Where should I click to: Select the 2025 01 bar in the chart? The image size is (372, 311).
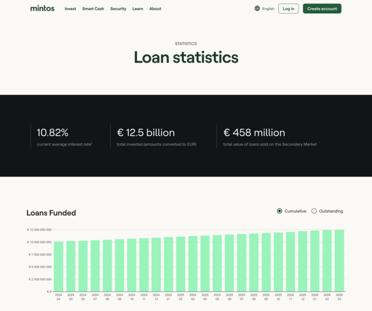tap(168, 264)
